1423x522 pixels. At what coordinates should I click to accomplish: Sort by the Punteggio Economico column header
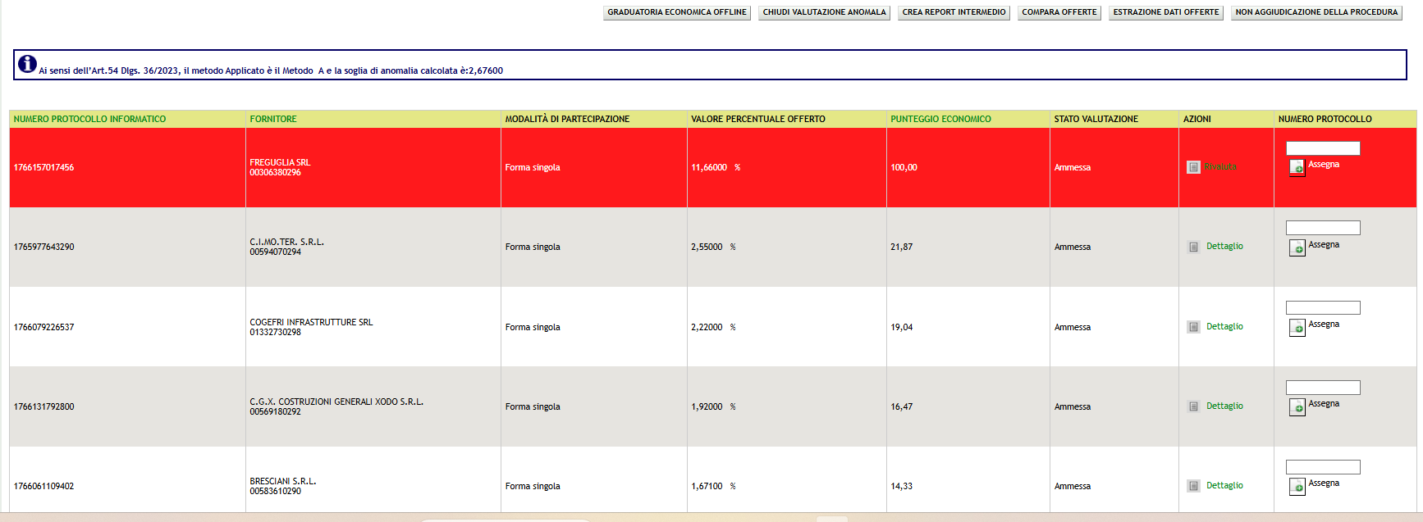(940, 119)
